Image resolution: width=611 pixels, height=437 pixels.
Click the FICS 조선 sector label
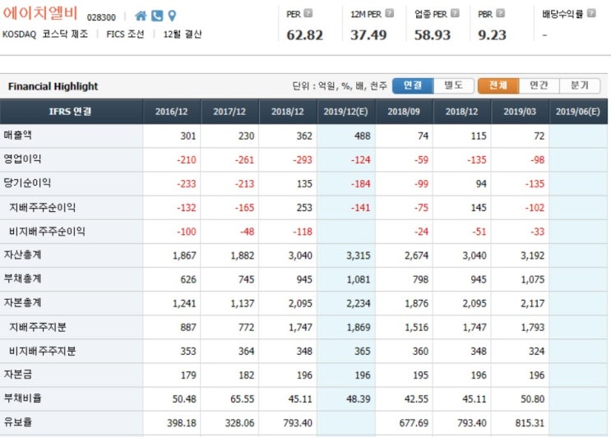pyautogui.click(x=125, y=34)
